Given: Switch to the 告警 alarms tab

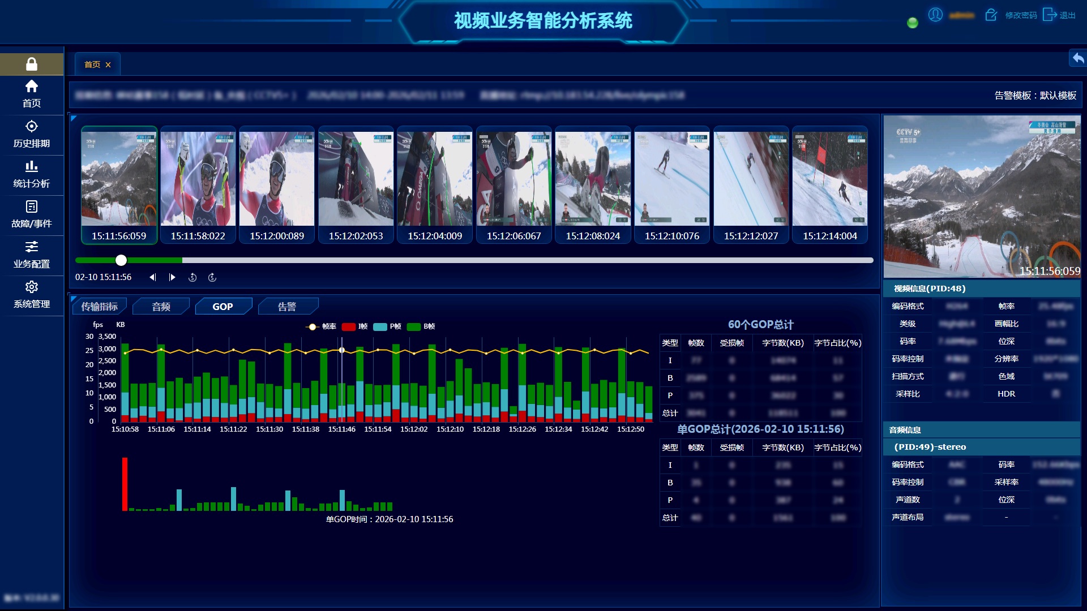Looking at the screenshot, I should [287, 307].
